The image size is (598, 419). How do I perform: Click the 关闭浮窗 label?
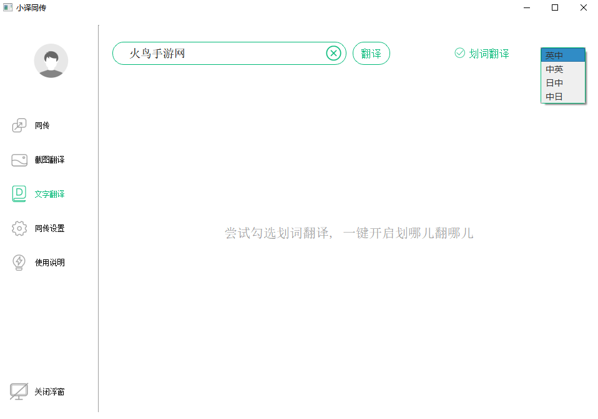49,392
